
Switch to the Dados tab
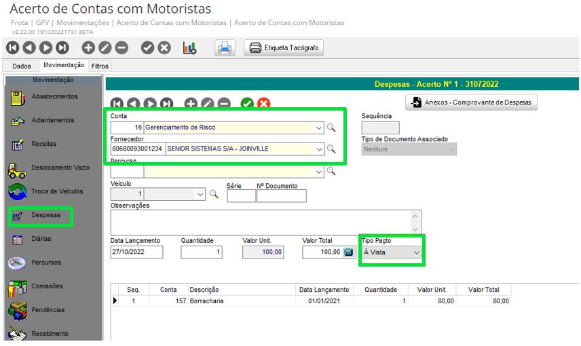pos(22,66)
